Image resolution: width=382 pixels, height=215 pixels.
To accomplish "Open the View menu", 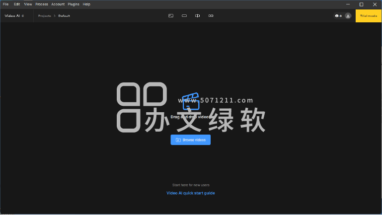I will coord(28,4).
